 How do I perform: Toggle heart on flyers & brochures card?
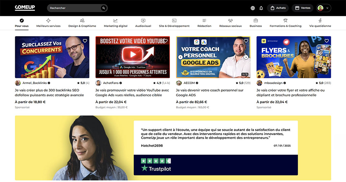pos(326,41)
